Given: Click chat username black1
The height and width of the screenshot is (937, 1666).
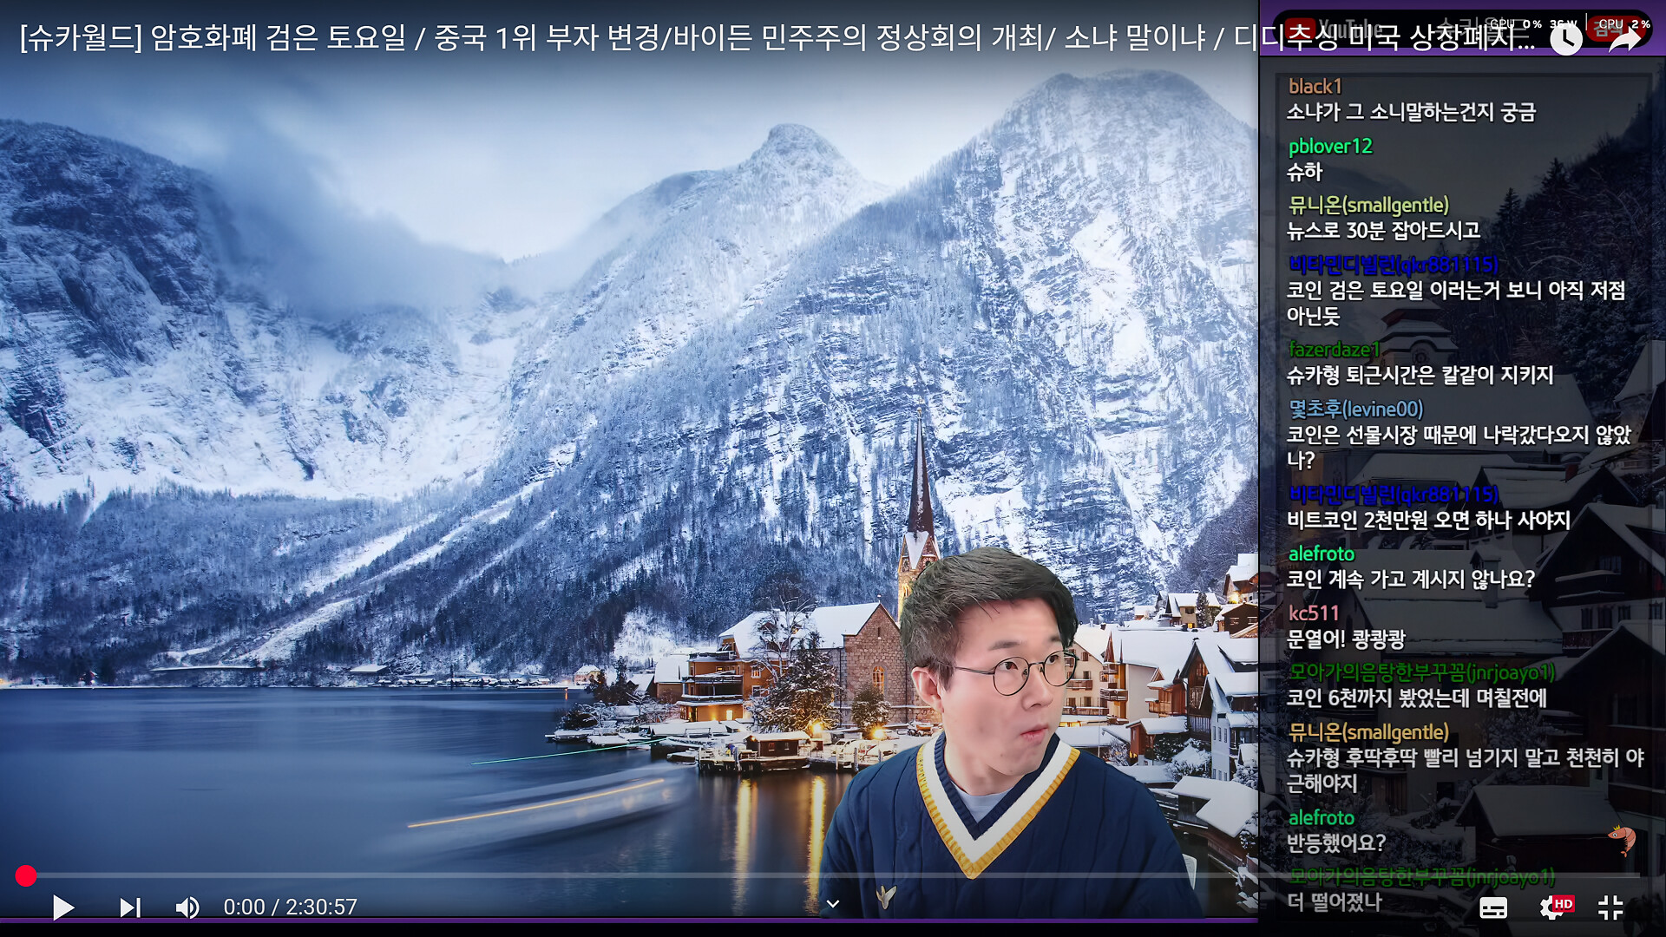Looking at the screenshot, I should pyautogui.click(x=1315, y=86).
